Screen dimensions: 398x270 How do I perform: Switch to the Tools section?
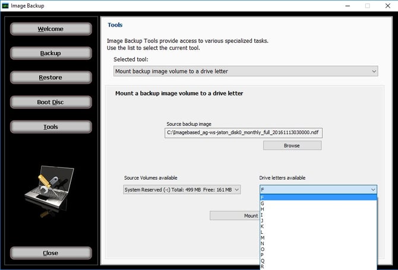point(50,127)
